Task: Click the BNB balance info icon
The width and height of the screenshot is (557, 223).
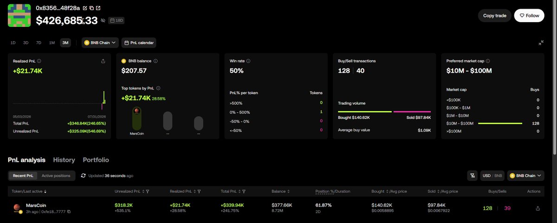Action: pyautogui.click(x=155, y=61)
